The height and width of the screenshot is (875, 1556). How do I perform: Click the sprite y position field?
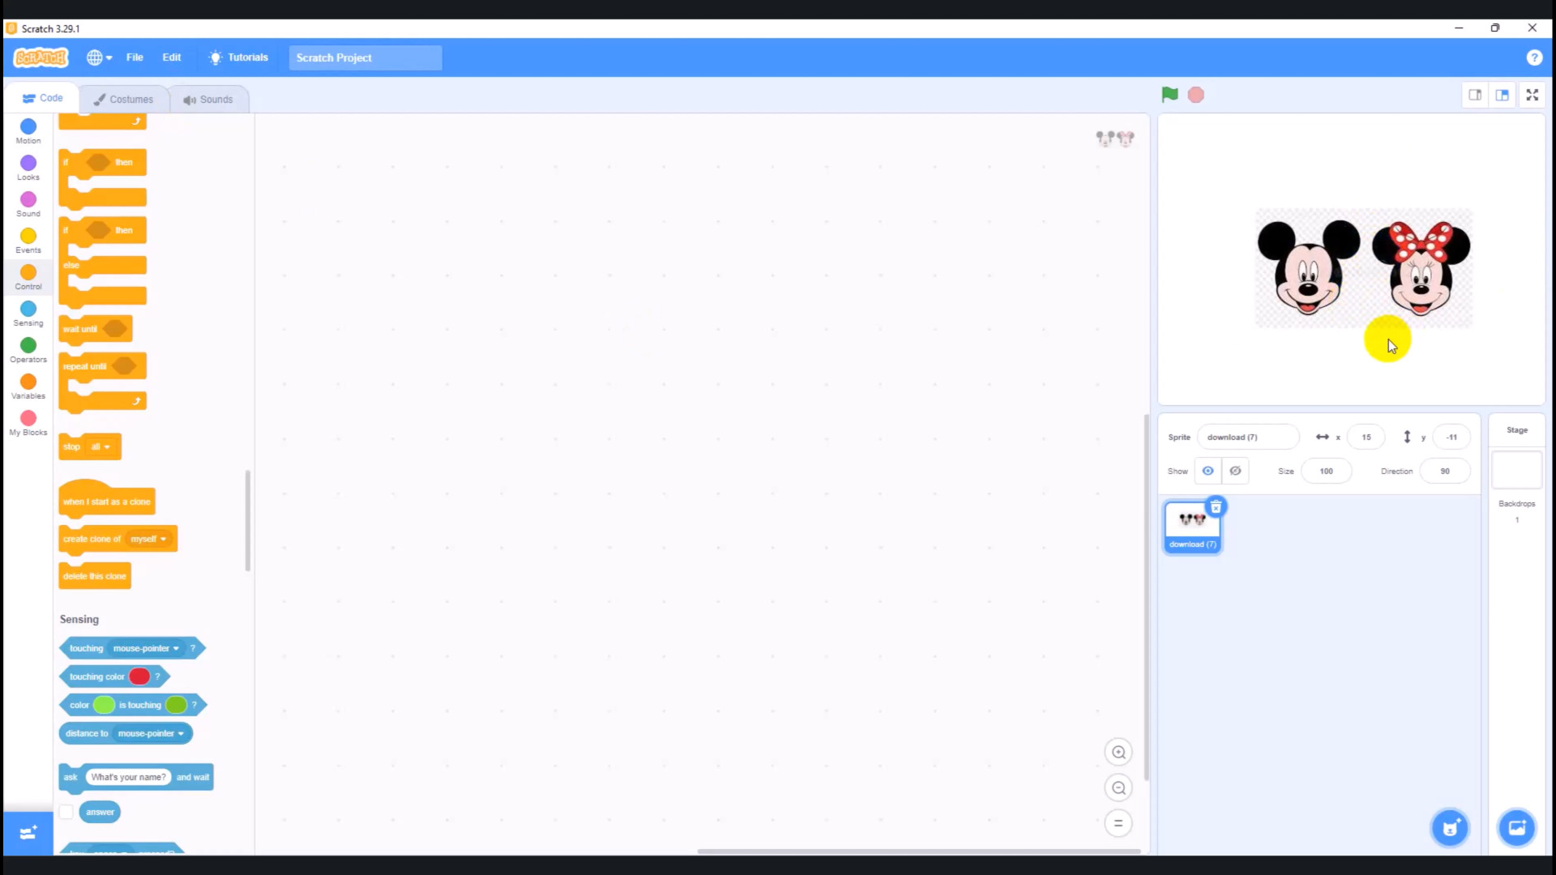pyautogui.click(x=1451, y=437)
